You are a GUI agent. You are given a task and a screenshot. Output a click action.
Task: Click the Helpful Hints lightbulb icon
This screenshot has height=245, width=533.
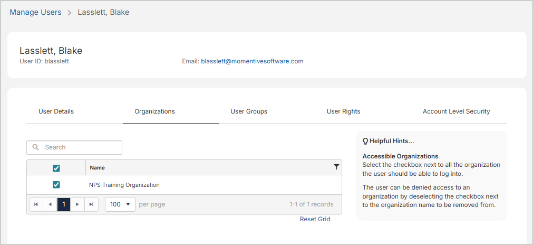(365, 142)
